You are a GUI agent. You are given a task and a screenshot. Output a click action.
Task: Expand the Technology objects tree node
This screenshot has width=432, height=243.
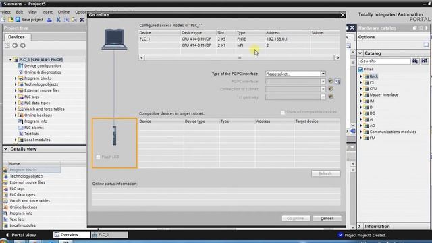(x=16, y=84)
